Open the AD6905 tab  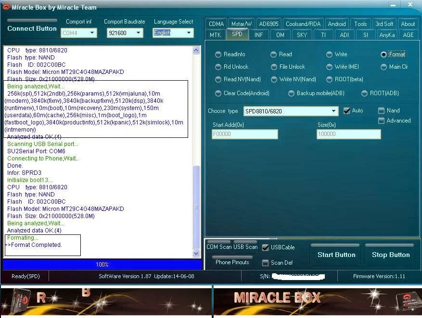coord(269,24)
